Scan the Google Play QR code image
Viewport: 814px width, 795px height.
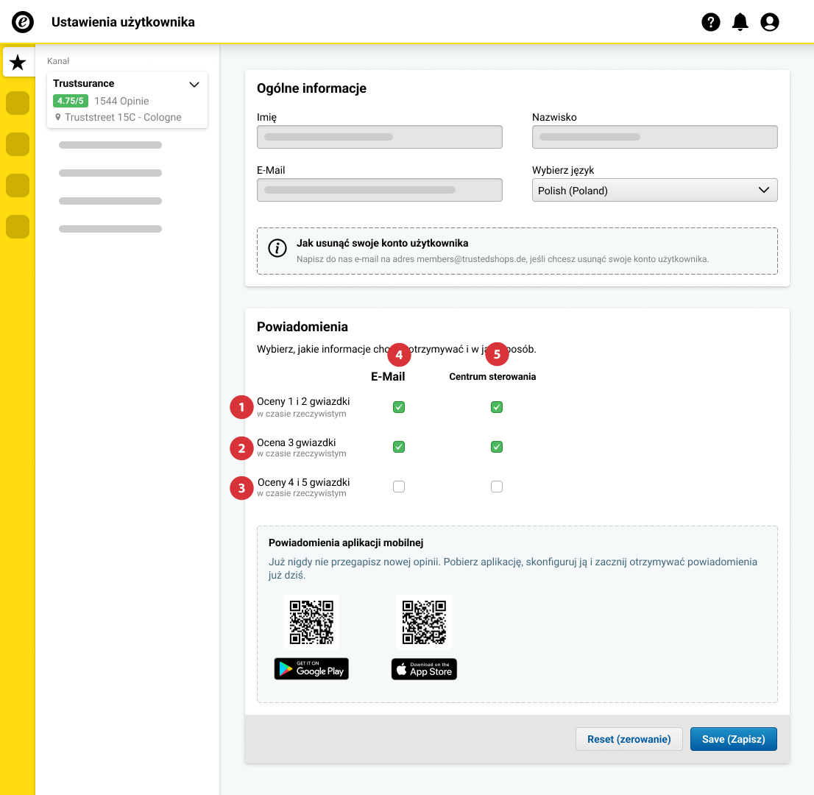pyautogui.click(x=311, y=622)
